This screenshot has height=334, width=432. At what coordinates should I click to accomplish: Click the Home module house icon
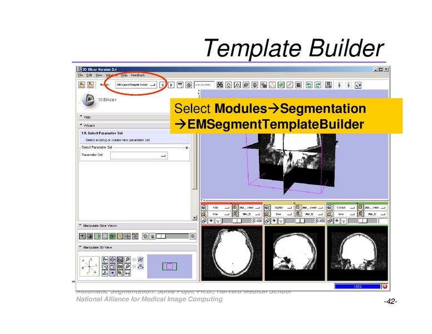click(229, 85)
